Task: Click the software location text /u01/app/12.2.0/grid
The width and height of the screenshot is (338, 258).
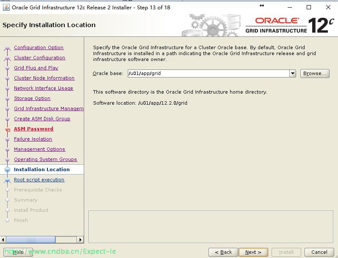Action: coord(163,103)
